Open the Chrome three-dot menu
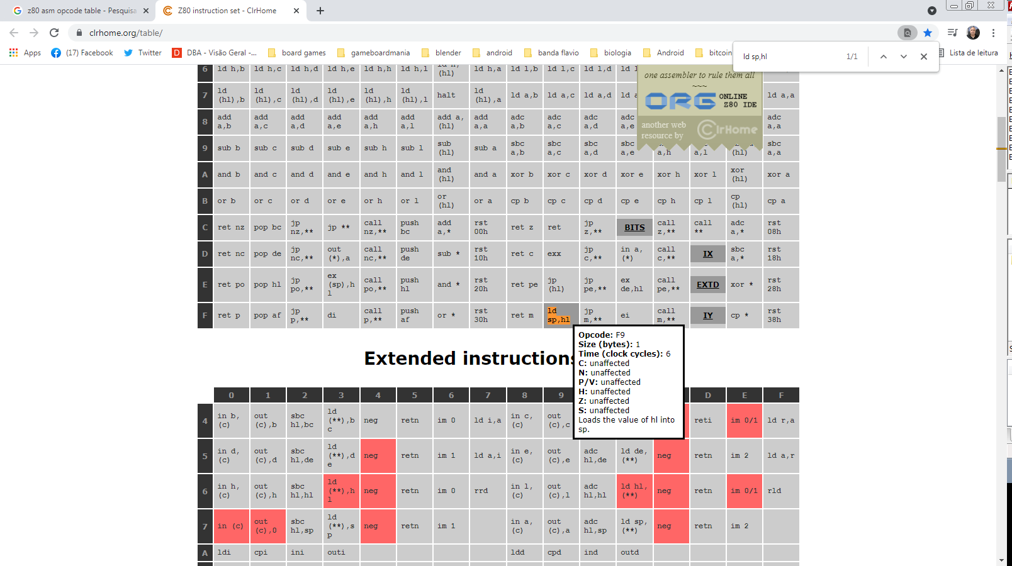The height and width of the screenshot is (566, 1012). click(x=994, y=33)
